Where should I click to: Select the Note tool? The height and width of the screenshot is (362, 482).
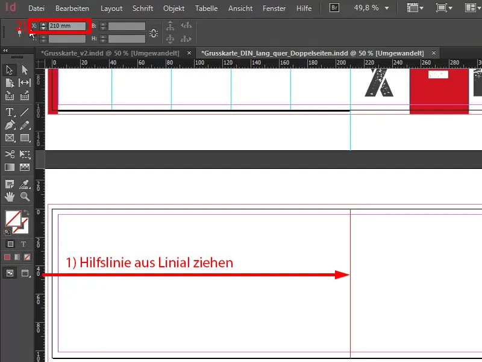click(x=10, y=184)
